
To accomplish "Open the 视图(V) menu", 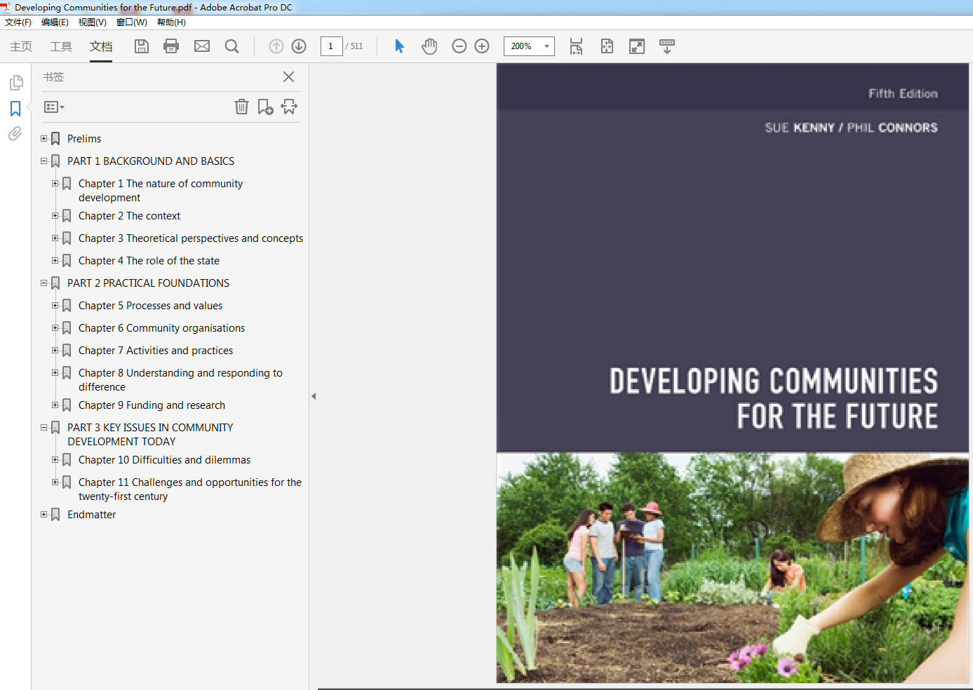I will coord(93,22).
